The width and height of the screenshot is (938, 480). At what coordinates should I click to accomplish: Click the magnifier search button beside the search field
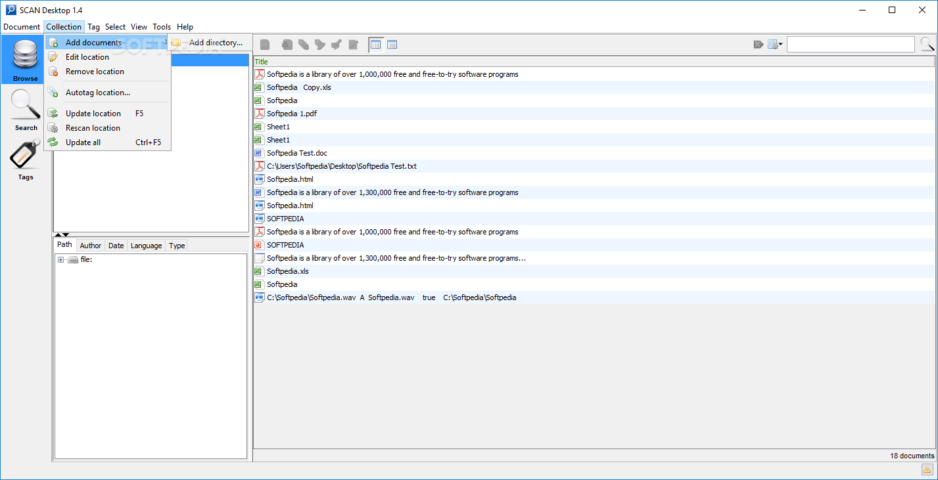927,44
